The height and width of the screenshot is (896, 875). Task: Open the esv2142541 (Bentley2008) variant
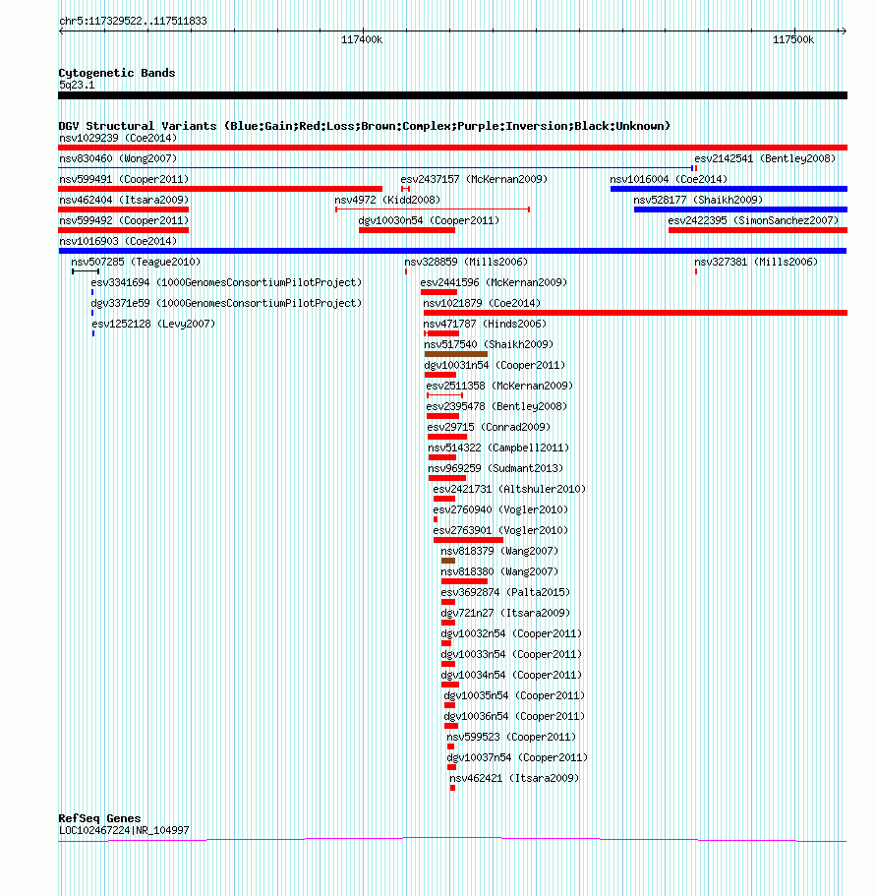pos(765,158)
